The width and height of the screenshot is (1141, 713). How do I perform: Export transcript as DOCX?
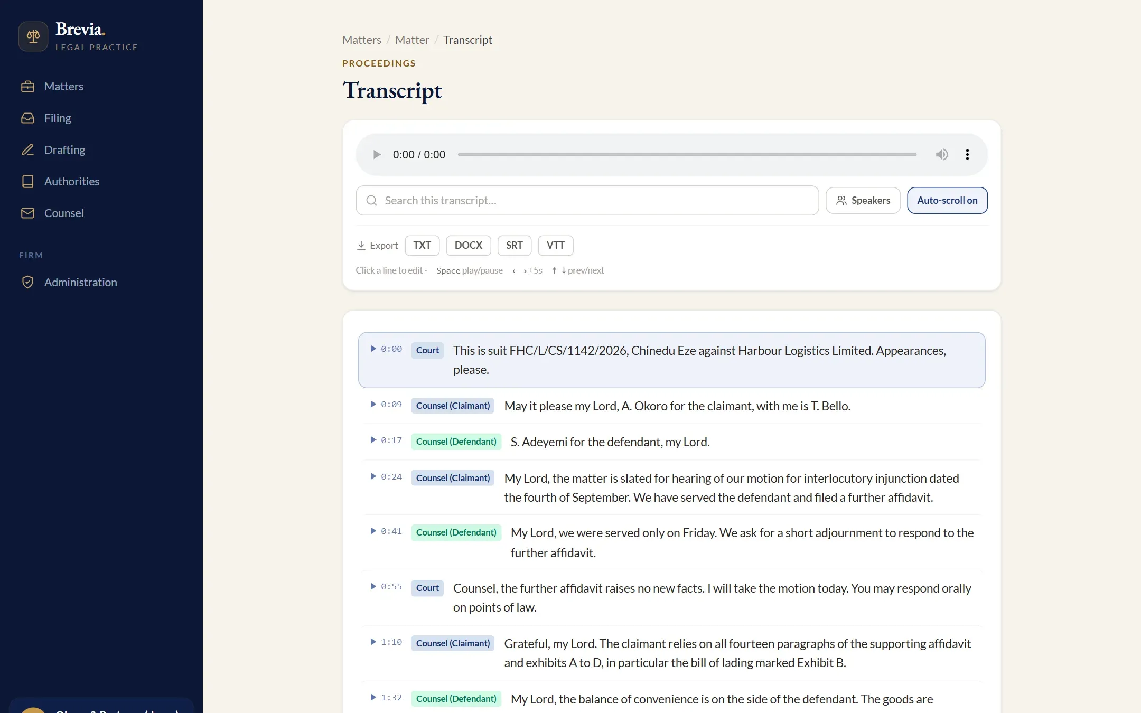[469, 246]
